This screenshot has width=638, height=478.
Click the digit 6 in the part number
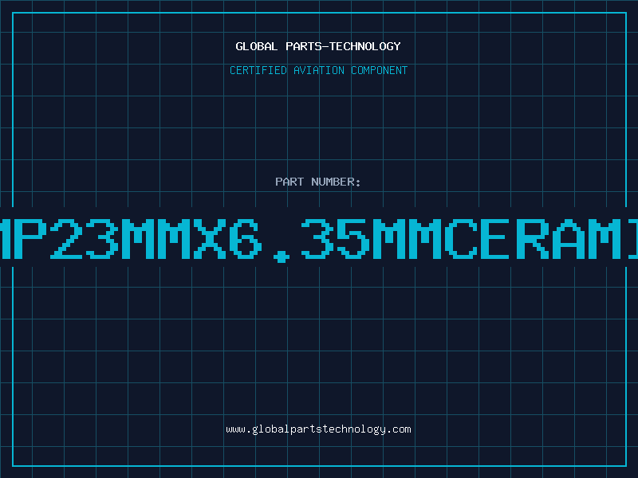coord(246,239)
